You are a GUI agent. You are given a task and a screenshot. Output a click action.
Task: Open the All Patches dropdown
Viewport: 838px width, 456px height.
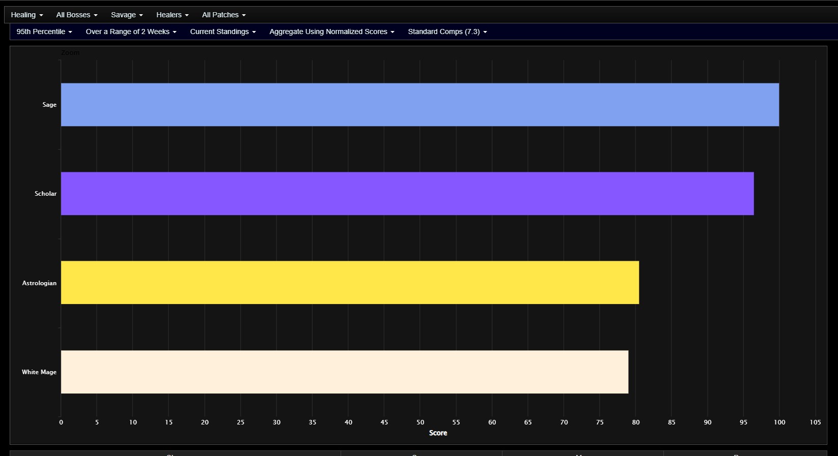pyautogui.click(x=224, y=15)
